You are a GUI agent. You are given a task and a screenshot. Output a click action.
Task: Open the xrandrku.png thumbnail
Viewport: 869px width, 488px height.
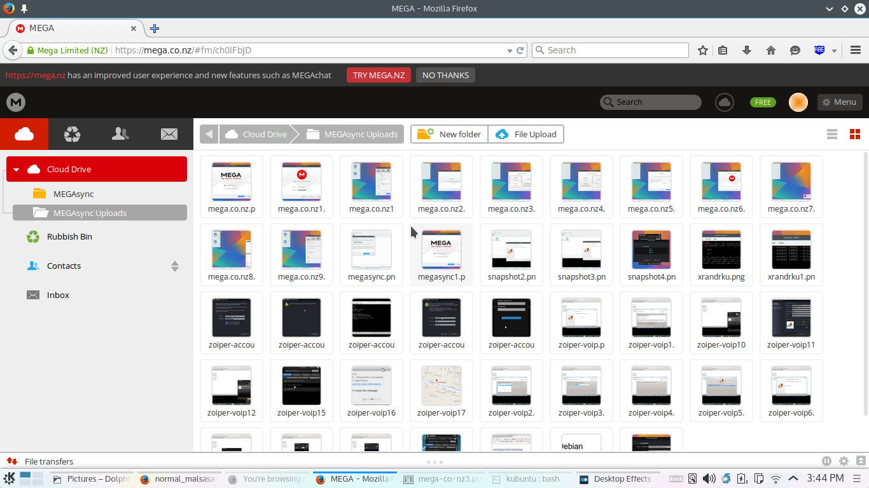tap(721, 250)
